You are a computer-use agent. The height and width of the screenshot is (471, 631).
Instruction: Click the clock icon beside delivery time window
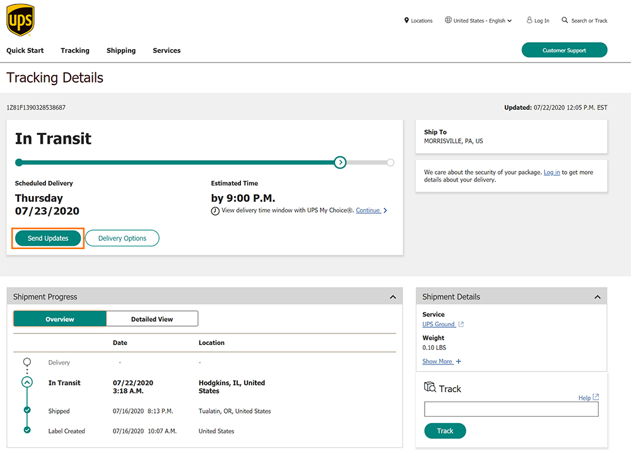pyautogui.click(x=215, y=211)
